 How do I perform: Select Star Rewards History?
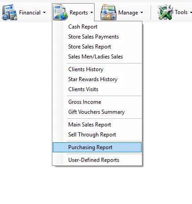(97, 79)
